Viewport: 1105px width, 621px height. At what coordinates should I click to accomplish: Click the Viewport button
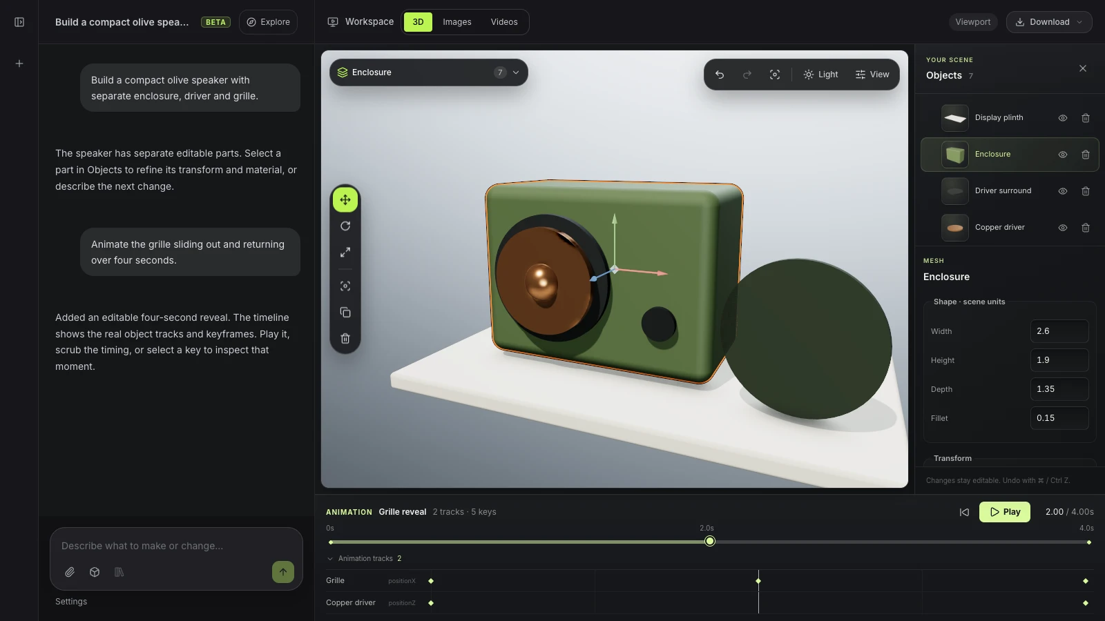coord(973,22)
